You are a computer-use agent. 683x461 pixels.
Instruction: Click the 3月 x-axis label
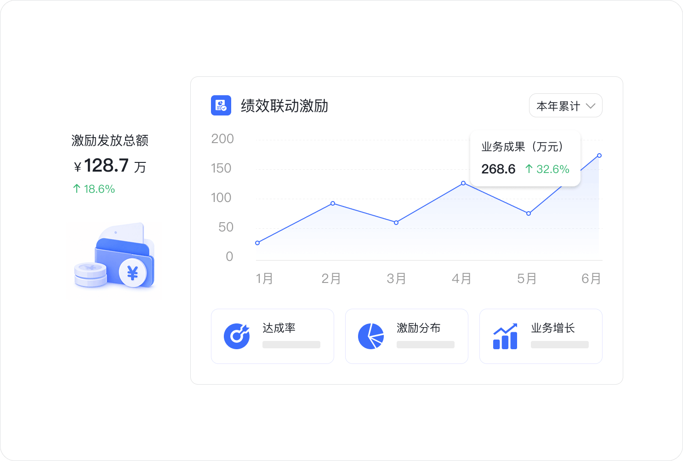pos(396,278)
